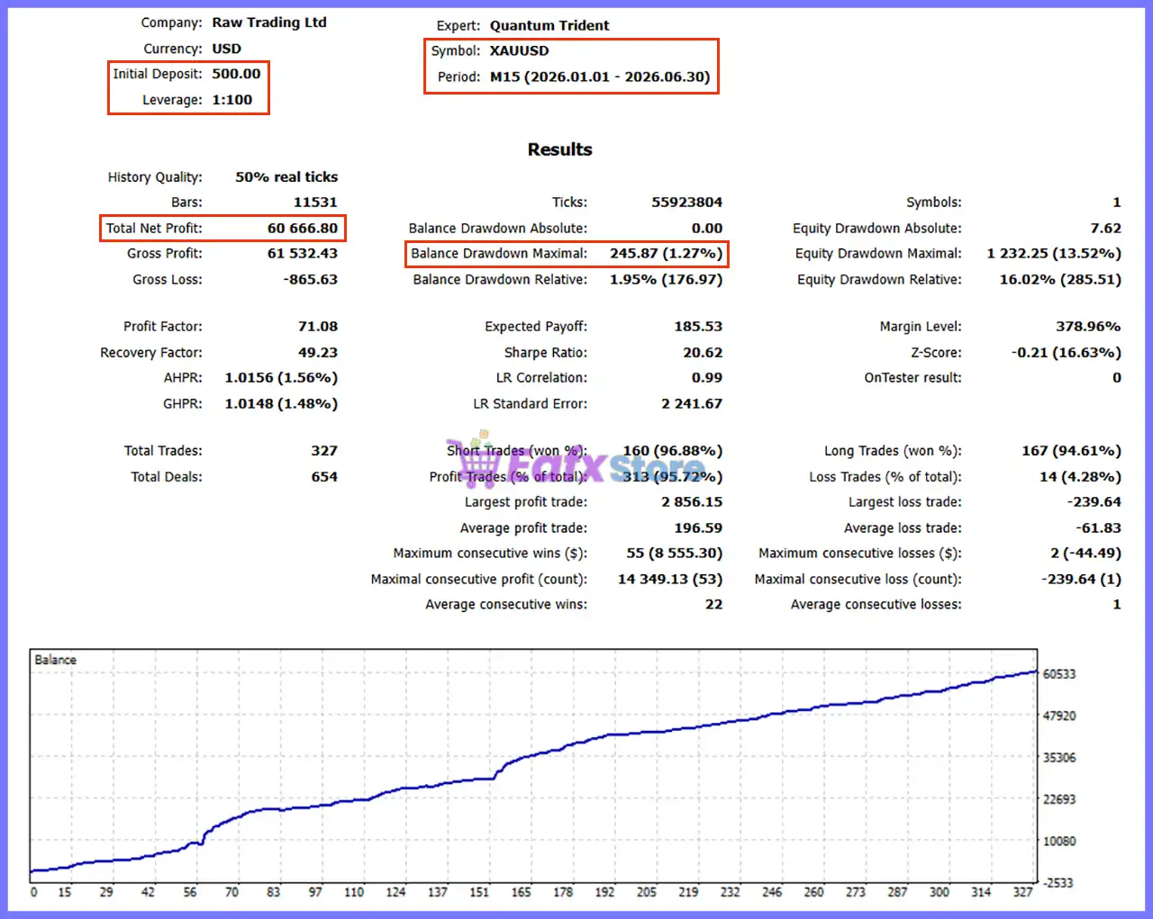The height and width of the screenshot is (919, 1153).
Task: Select Maximum consecutive wins value 55 (8 555.30)
Action: pyautogui.click(x=675, y=554)
